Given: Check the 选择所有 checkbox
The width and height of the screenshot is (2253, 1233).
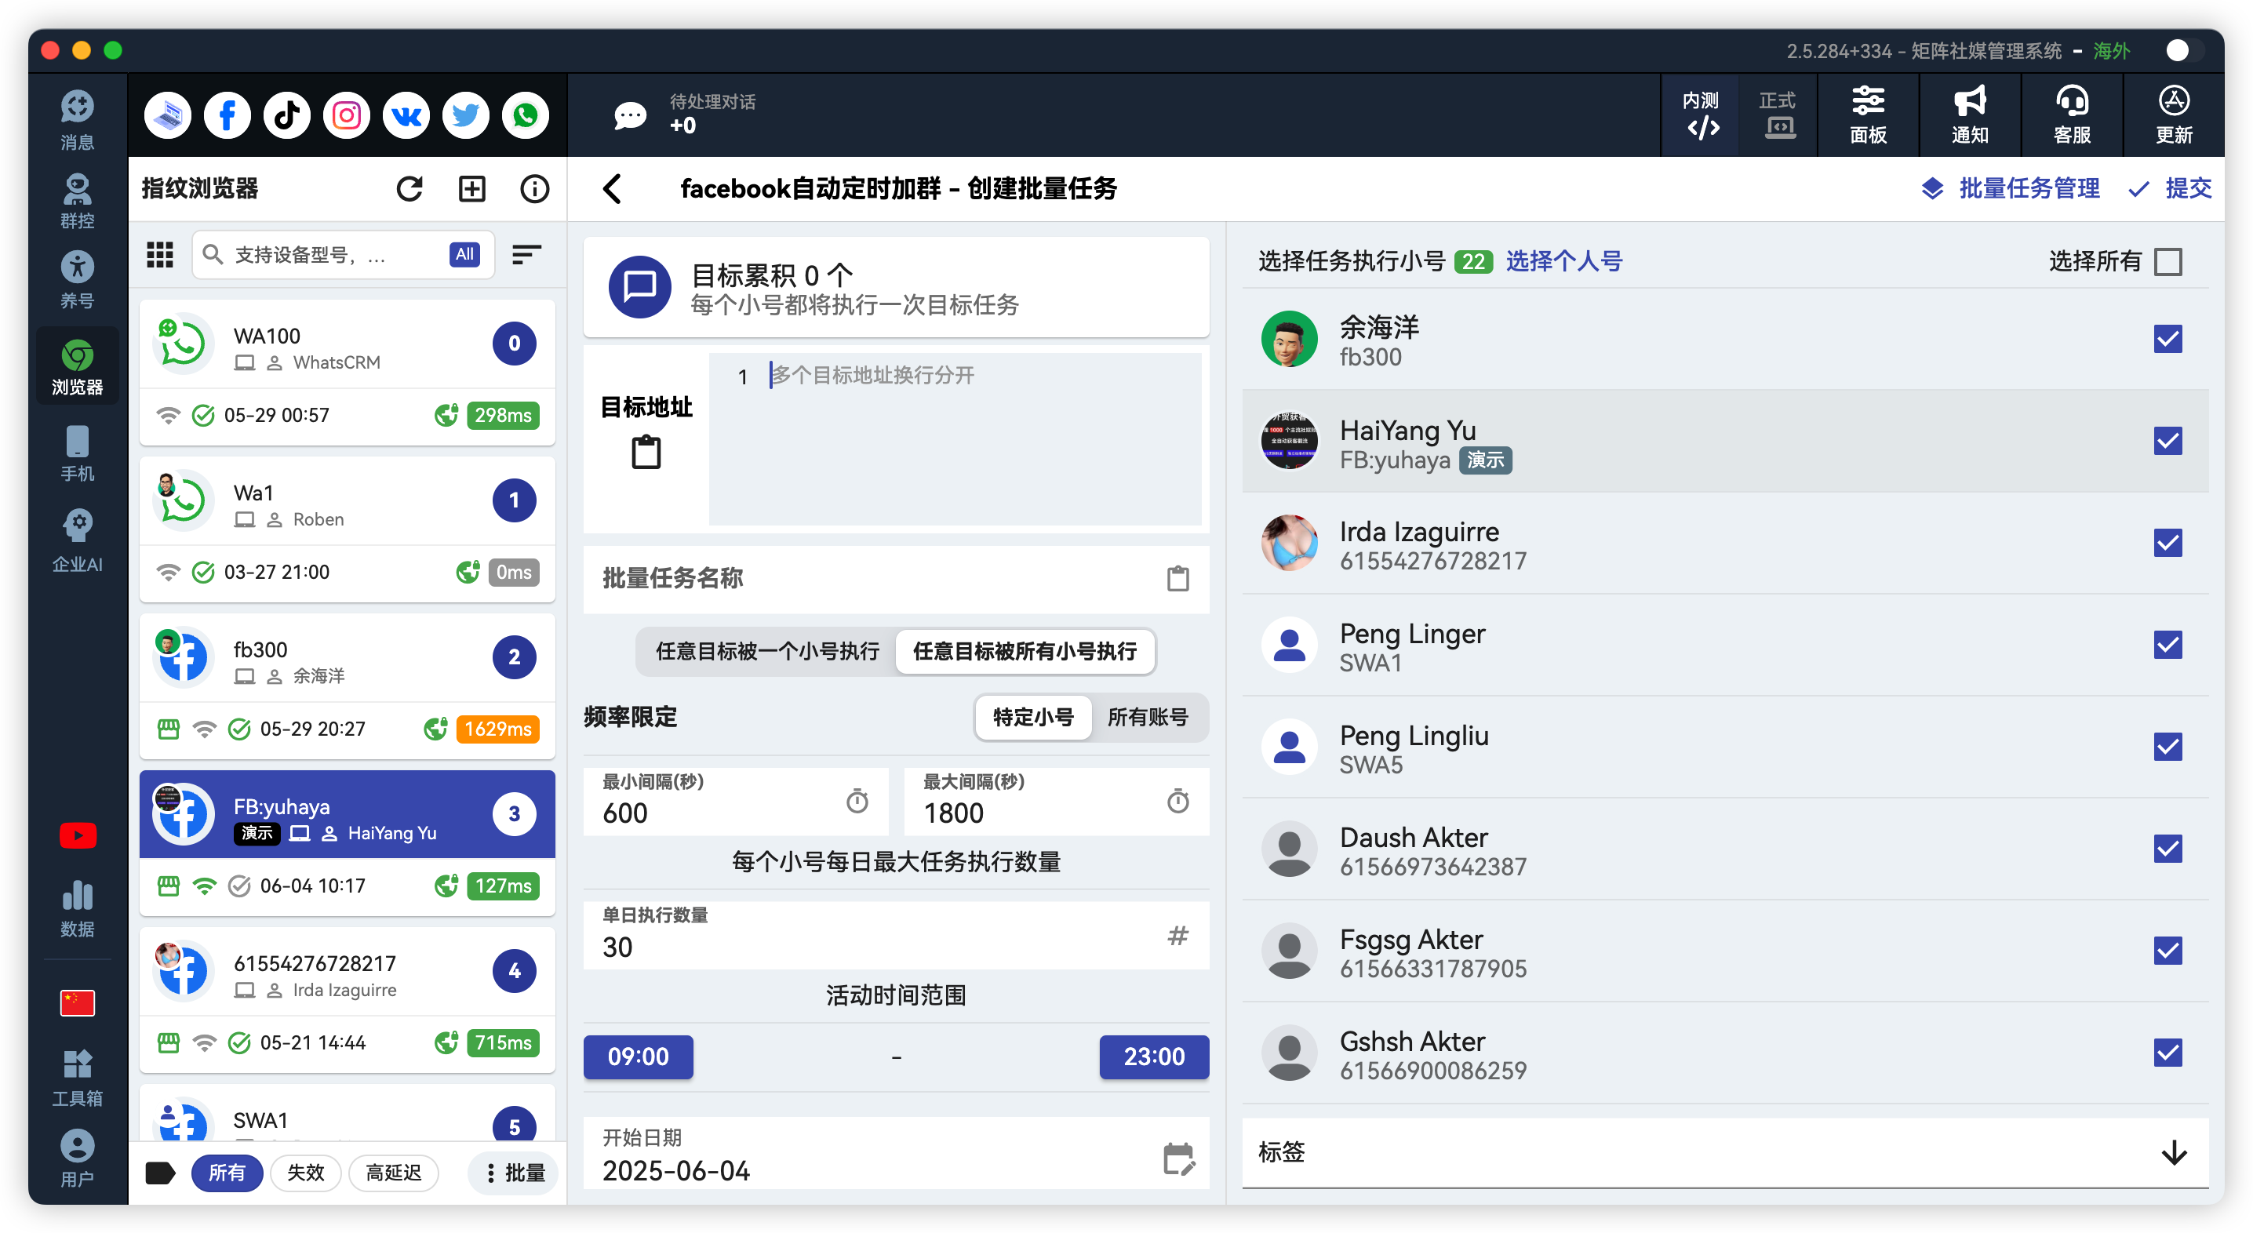Looking at the screenshot, I should pyautogui.click(x=2168, y=261).
